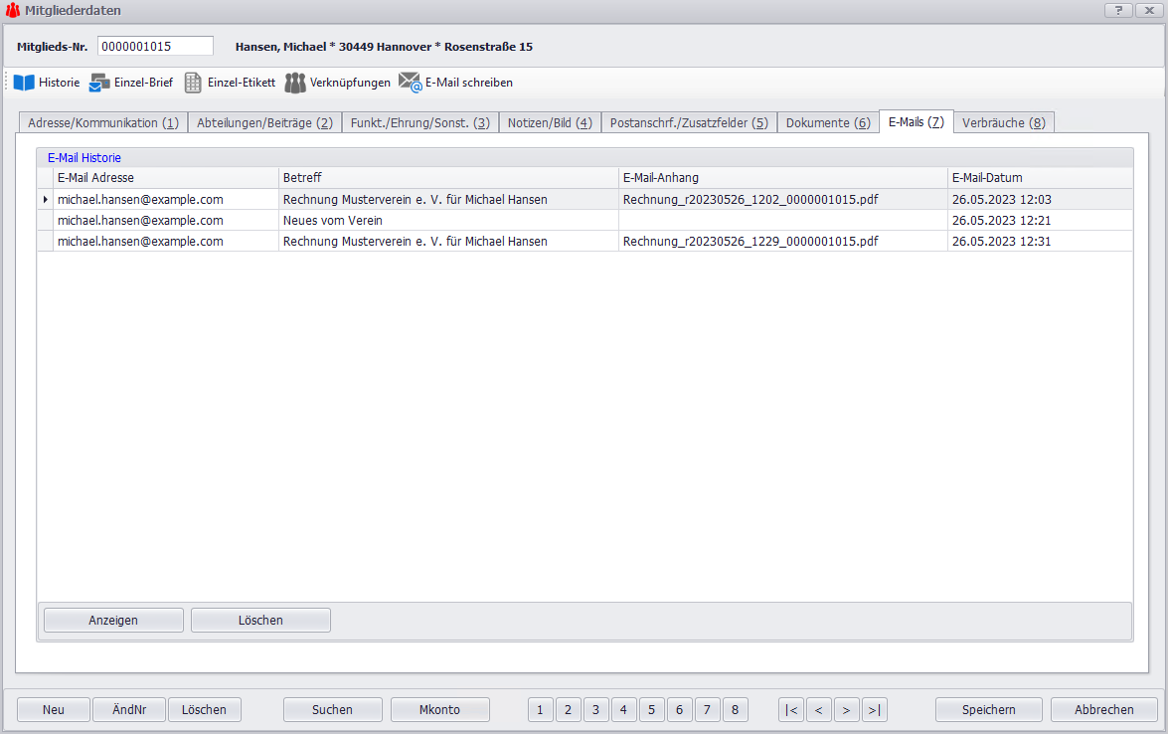The image size is (1168, 734).
Task: Select the 'Neues vom Verein' email row
Action: [x=332, y=220]
